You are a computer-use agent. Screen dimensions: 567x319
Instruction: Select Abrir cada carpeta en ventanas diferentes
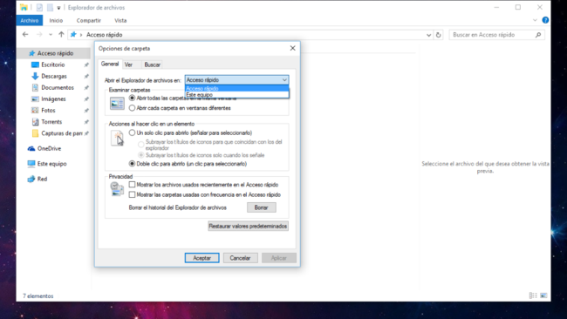(132, 108)
